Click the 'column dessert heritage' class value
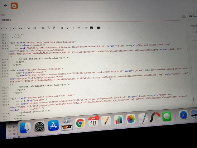This screenshot has width=197, height=148. (44, 69)
